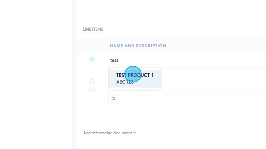Viewport: 266px width, 149px height.
Task: Pick the ABC123 product code suggestion
Action: tap(124, 82)
